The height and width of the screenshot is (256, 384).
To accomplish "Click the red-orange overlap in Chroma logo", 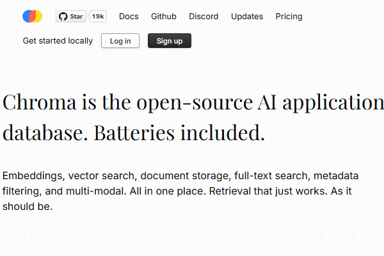I will [x=33, y=17].
